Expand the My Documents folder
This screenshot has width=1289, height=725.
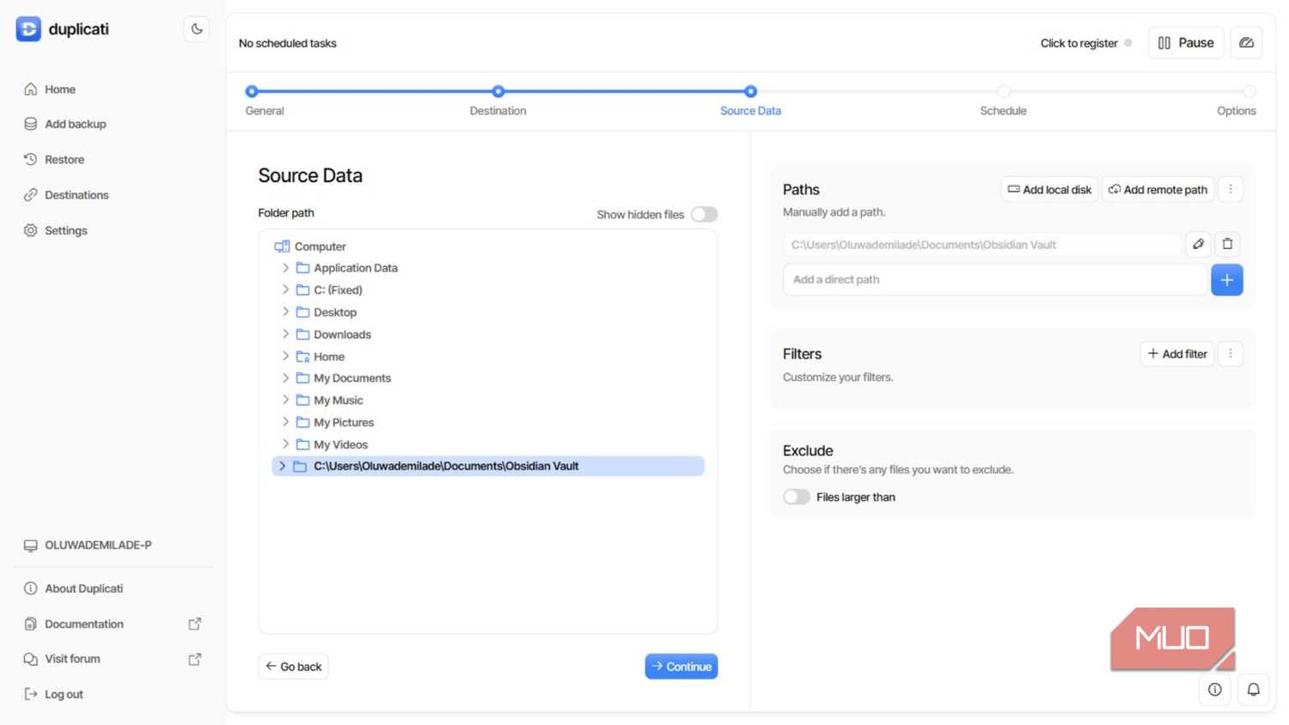tap(285, 378)
